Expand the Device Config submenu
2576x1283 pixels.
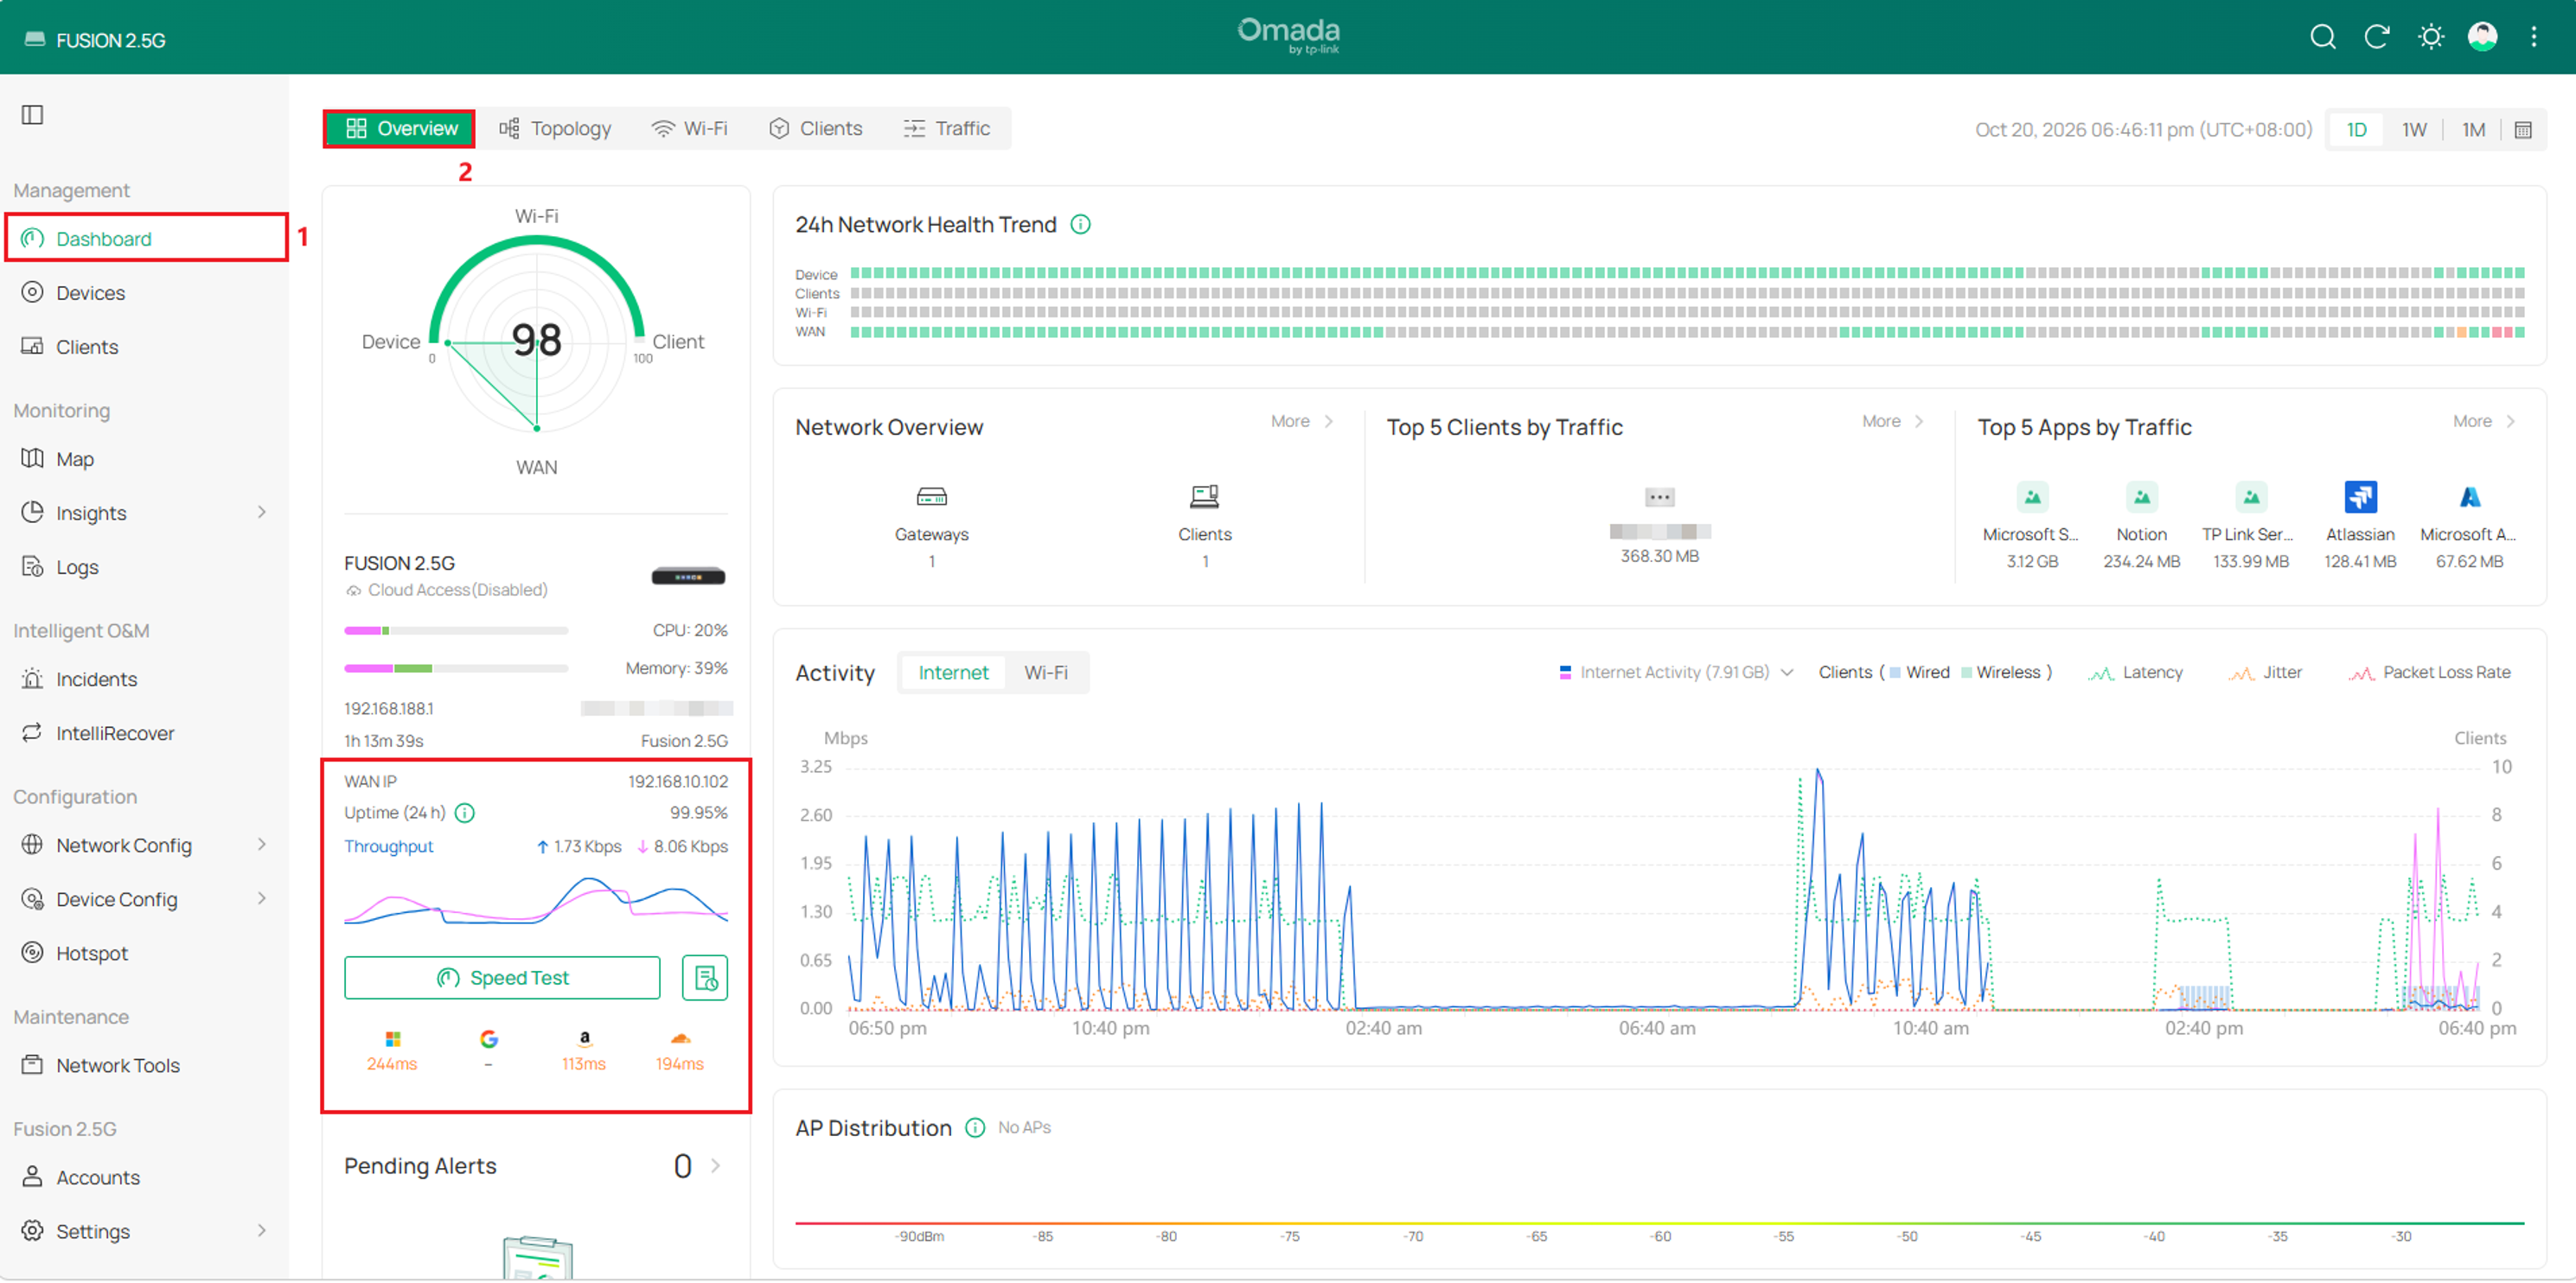pos(262,898)
